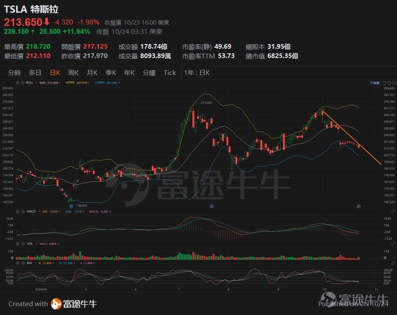
Task: Expand the VOL panel with its resize icon
Action: (x=393, y=244)
